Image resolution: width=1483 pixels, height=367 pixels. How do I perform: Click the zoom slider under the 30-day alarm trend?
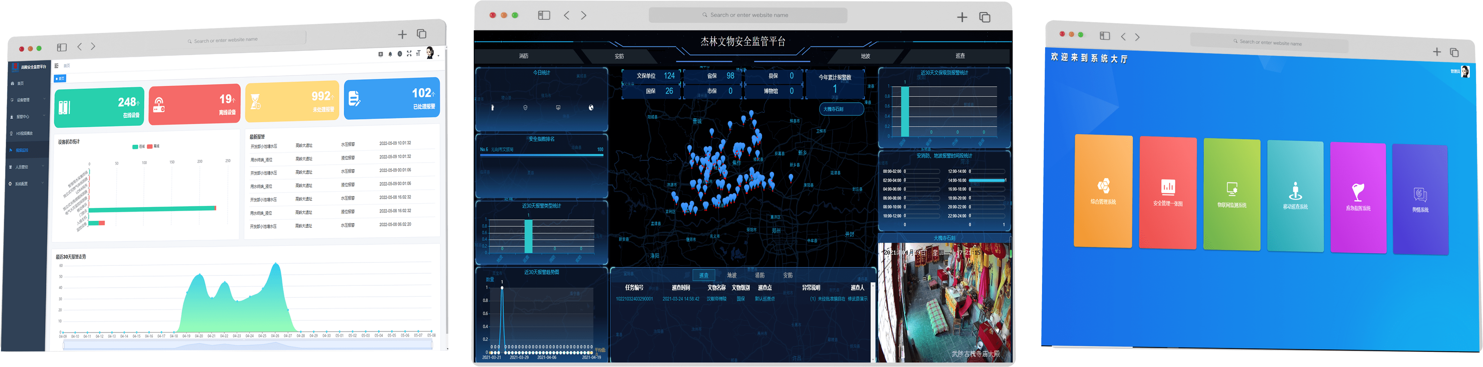[248, 344]
